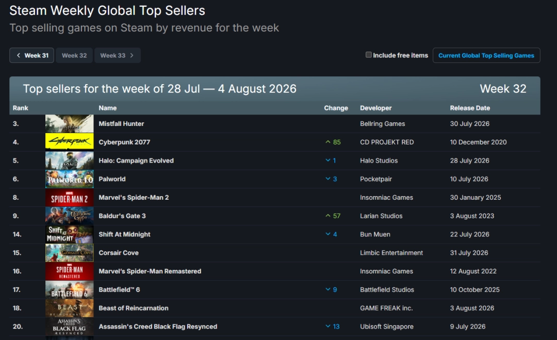The width and height of the screenshot is (557, 340).
Task: Click the Marvel's Spider-Man 2 title
Action: (x=134, y=198)
